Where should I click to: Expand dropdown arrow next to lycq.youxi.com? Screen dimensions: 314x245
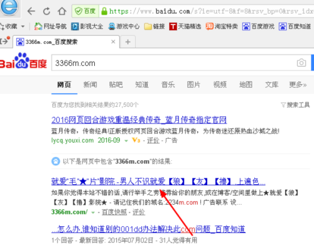[126, 141]
